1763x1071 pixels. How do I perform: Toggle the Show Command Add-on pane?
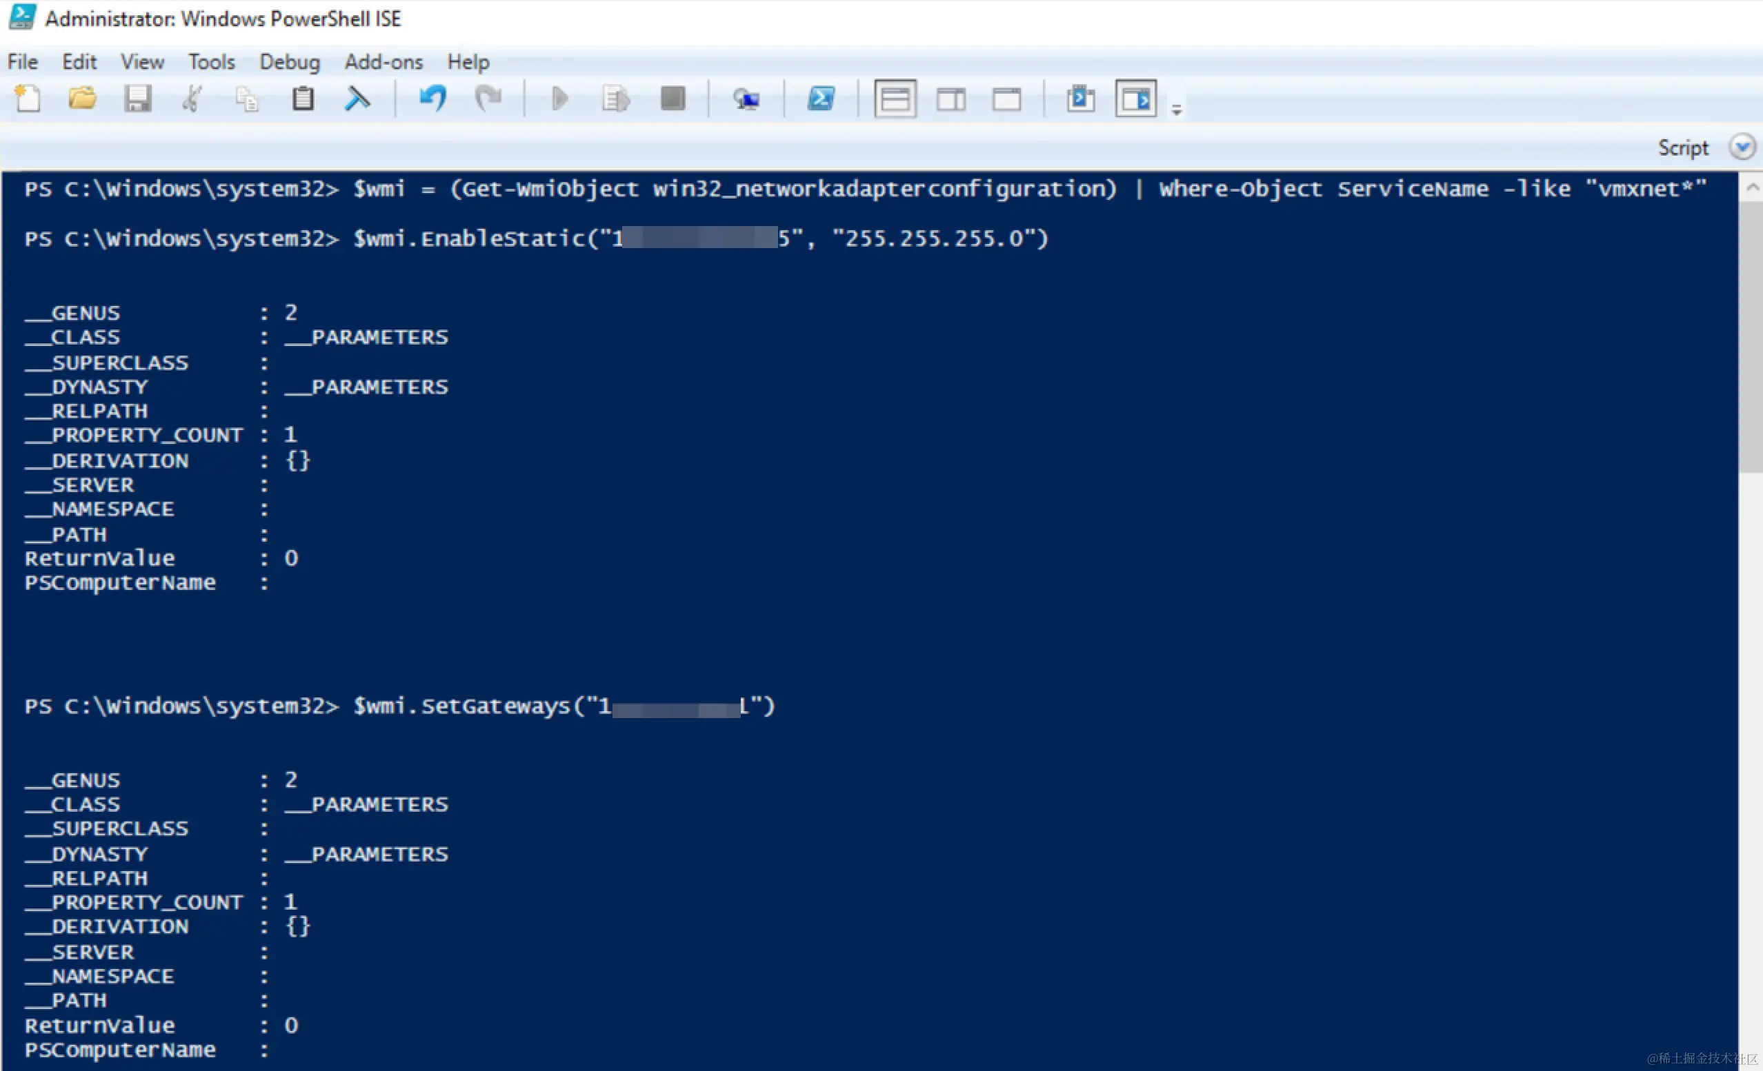[1135, 99]
